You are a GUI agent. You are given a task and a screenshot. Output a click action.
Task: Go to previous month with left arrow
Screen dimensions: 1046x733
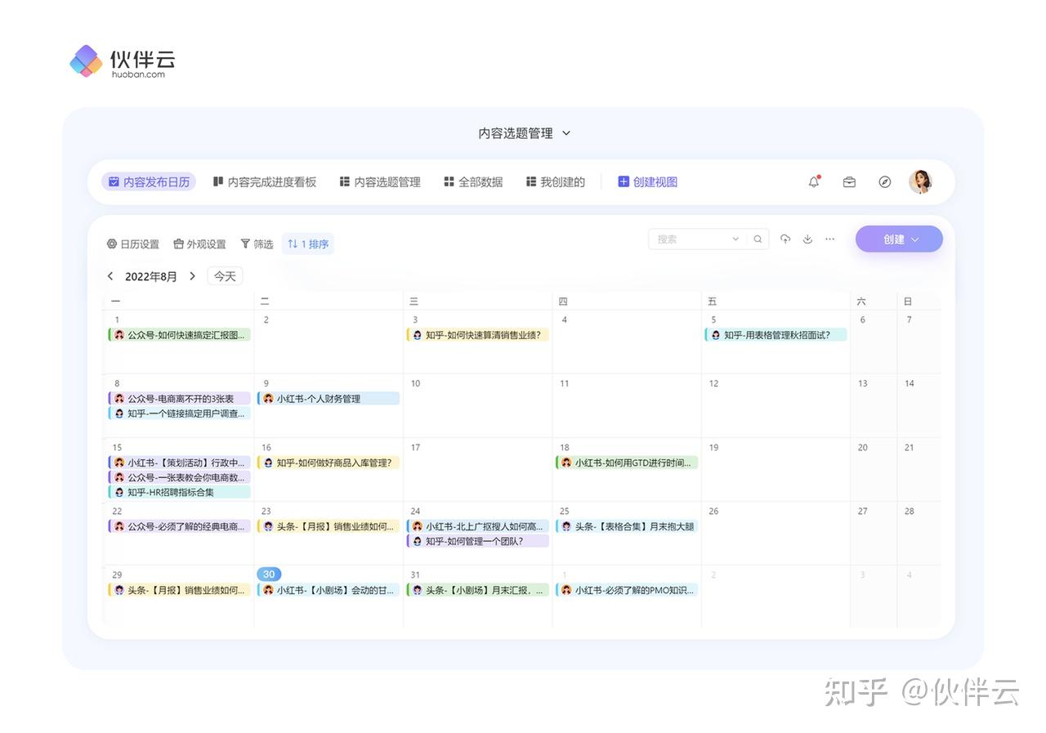(x=110, y=276)
